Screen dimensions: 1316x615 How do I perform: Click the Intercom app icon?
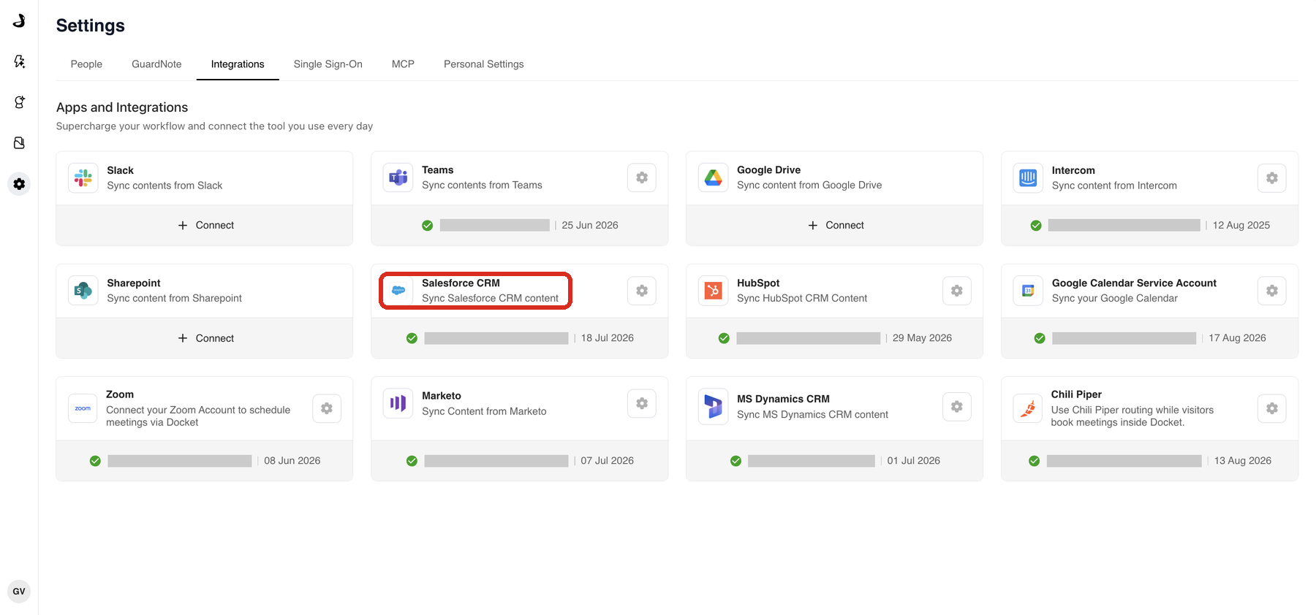click(x=1028, y=178)
